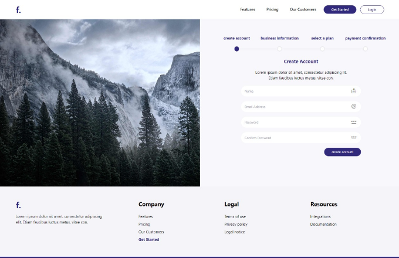Image resolution: width=399 pixels, height=258 pixels.
Task: Focus the Password input field
Action: [x=301, y=123]
